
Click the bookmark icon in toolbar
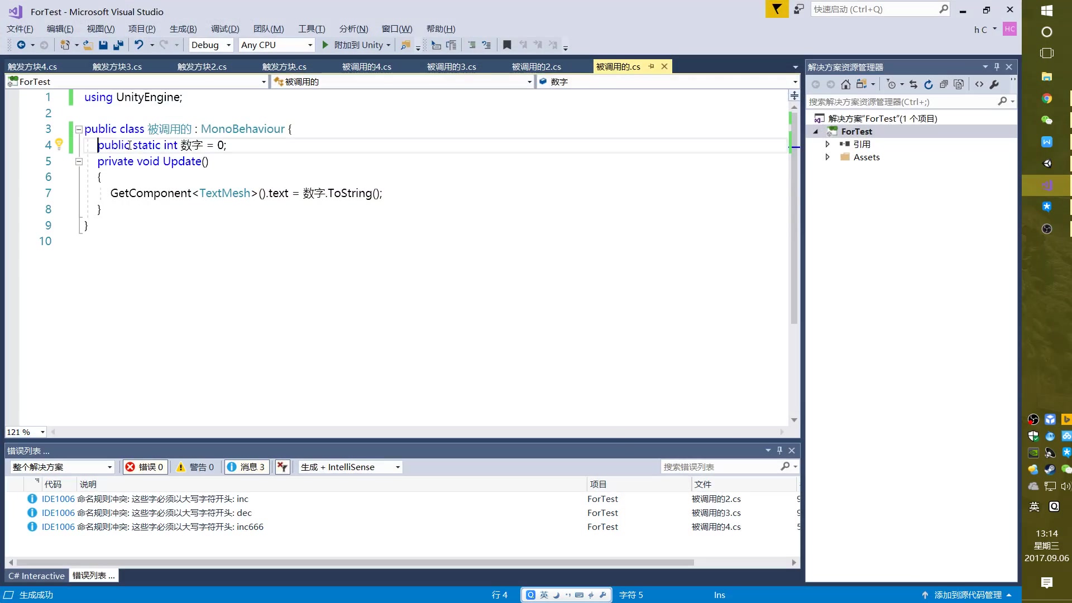507,45
